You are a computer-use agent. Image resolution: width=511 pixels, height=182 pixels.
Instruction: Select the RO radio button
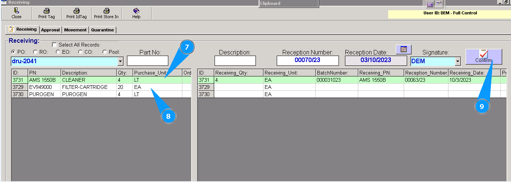click(36, 52)
